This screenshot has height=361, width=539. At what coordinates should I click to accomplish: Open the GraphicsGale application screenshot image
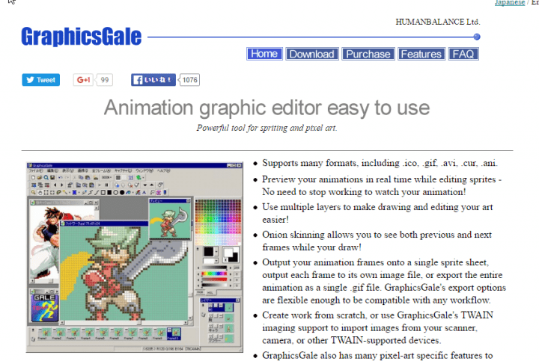135,257
